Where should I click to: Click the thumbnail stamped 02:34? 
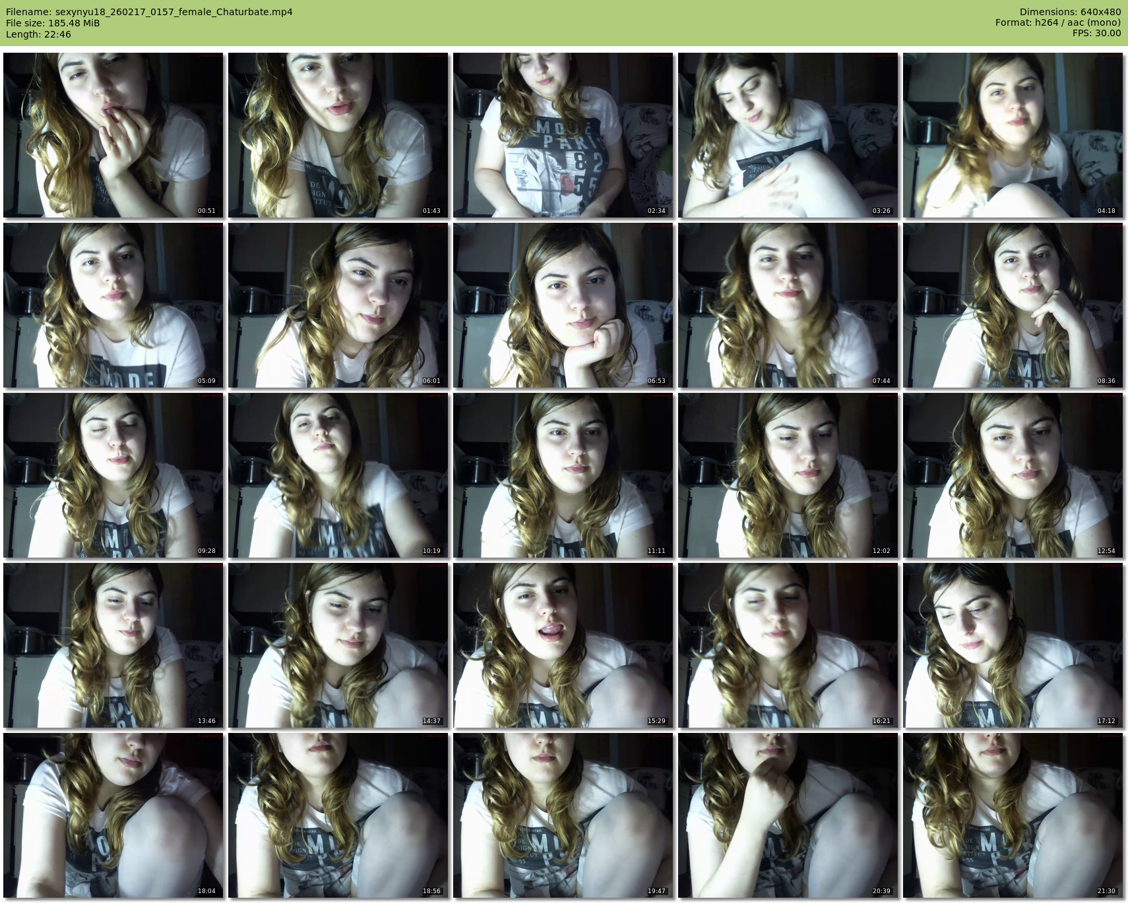[x=563, y=135]
